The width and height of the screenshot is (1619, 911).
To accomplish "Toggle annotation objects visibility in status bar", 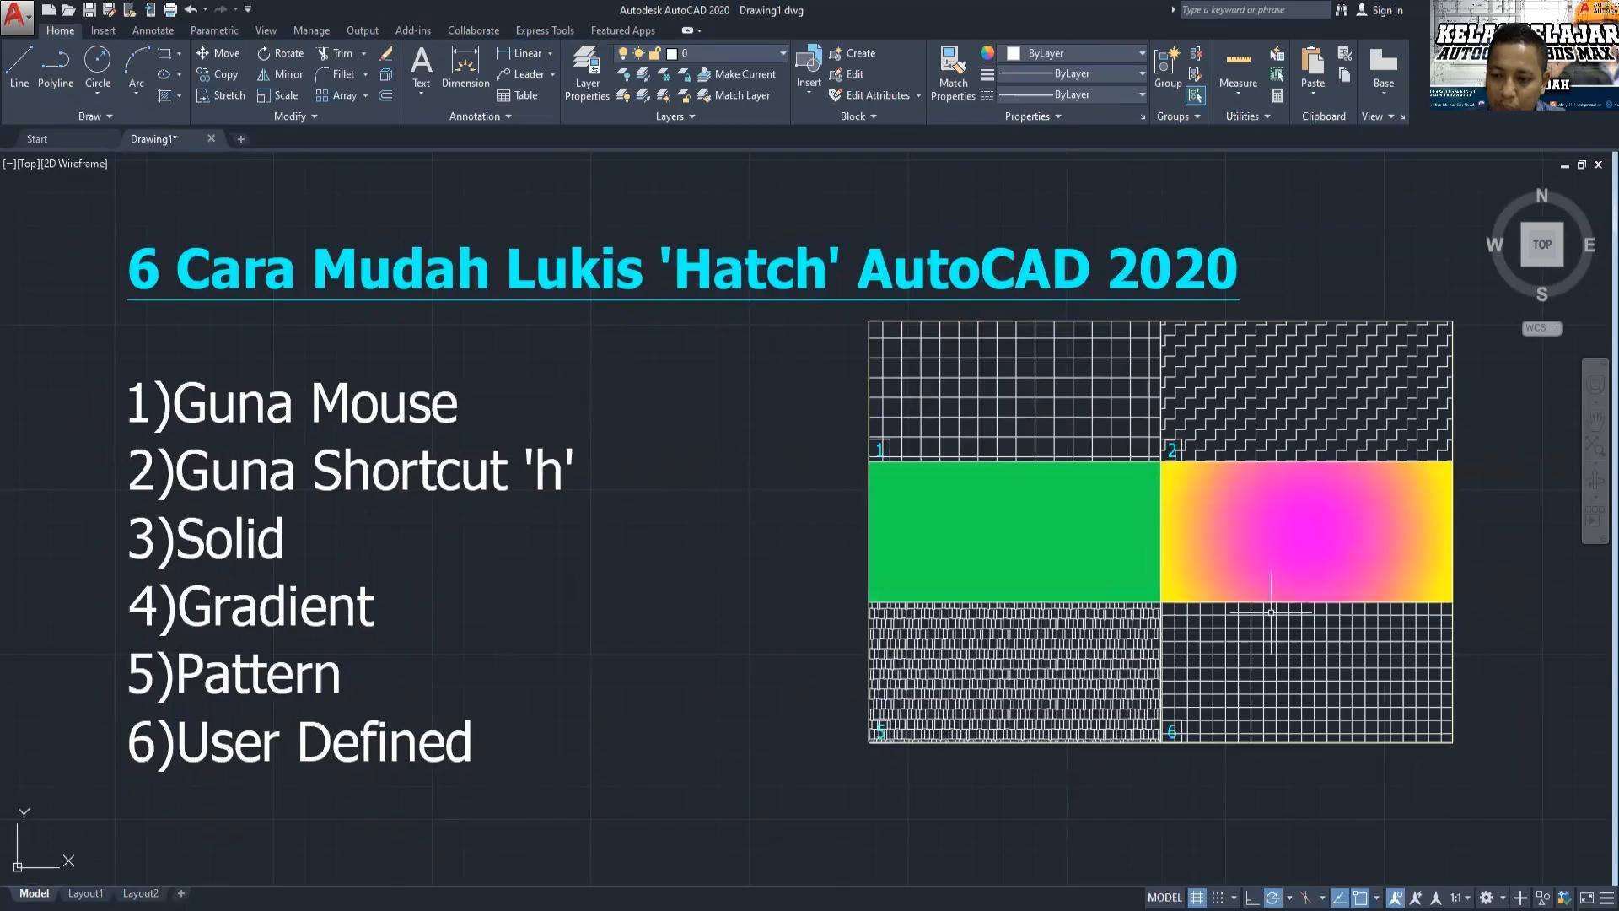I will pos(1396,898).
